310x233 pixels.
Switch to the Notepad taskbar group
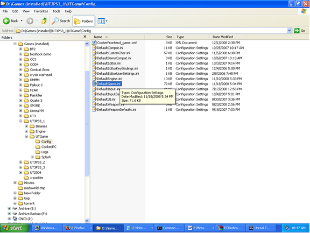tap(139, 228)
